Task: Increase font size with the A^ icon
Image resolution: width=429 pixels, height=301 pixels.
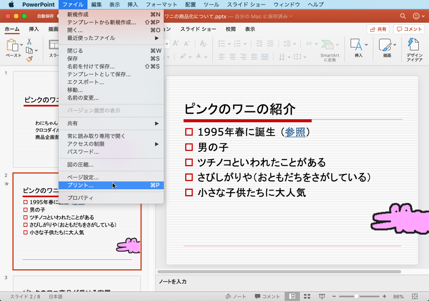Action: [175, 43]
